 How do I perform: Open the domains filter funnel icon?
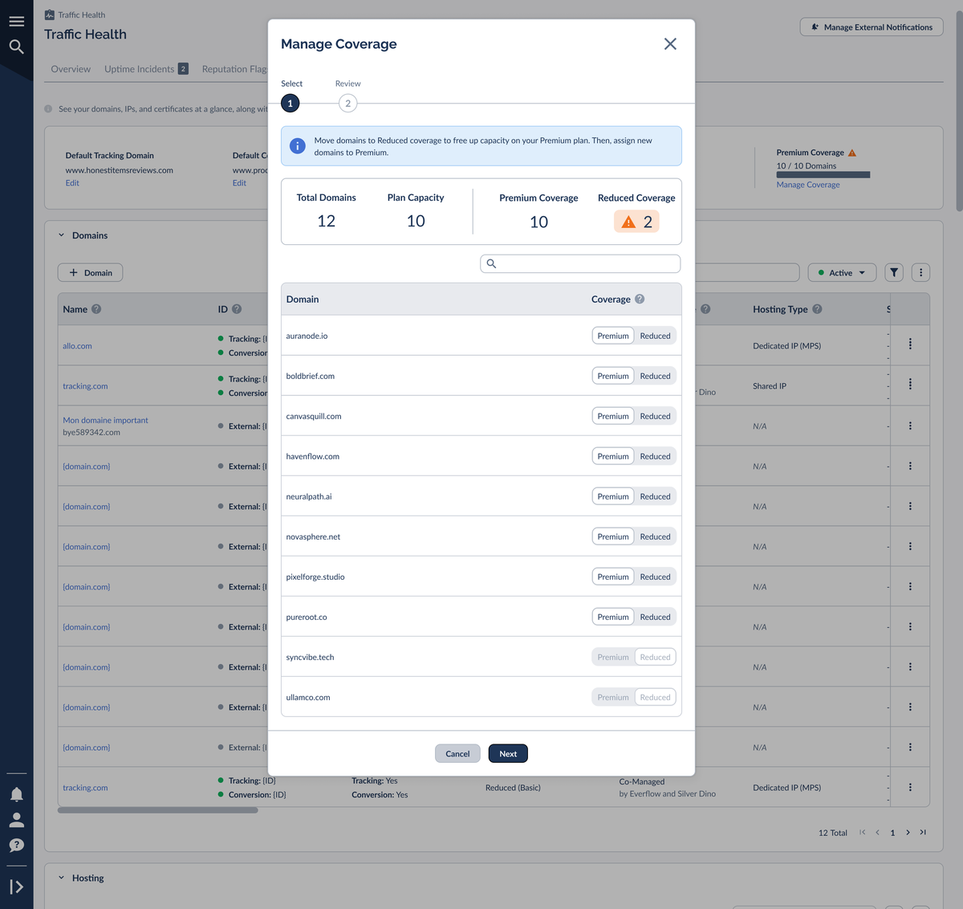(894, 273)
